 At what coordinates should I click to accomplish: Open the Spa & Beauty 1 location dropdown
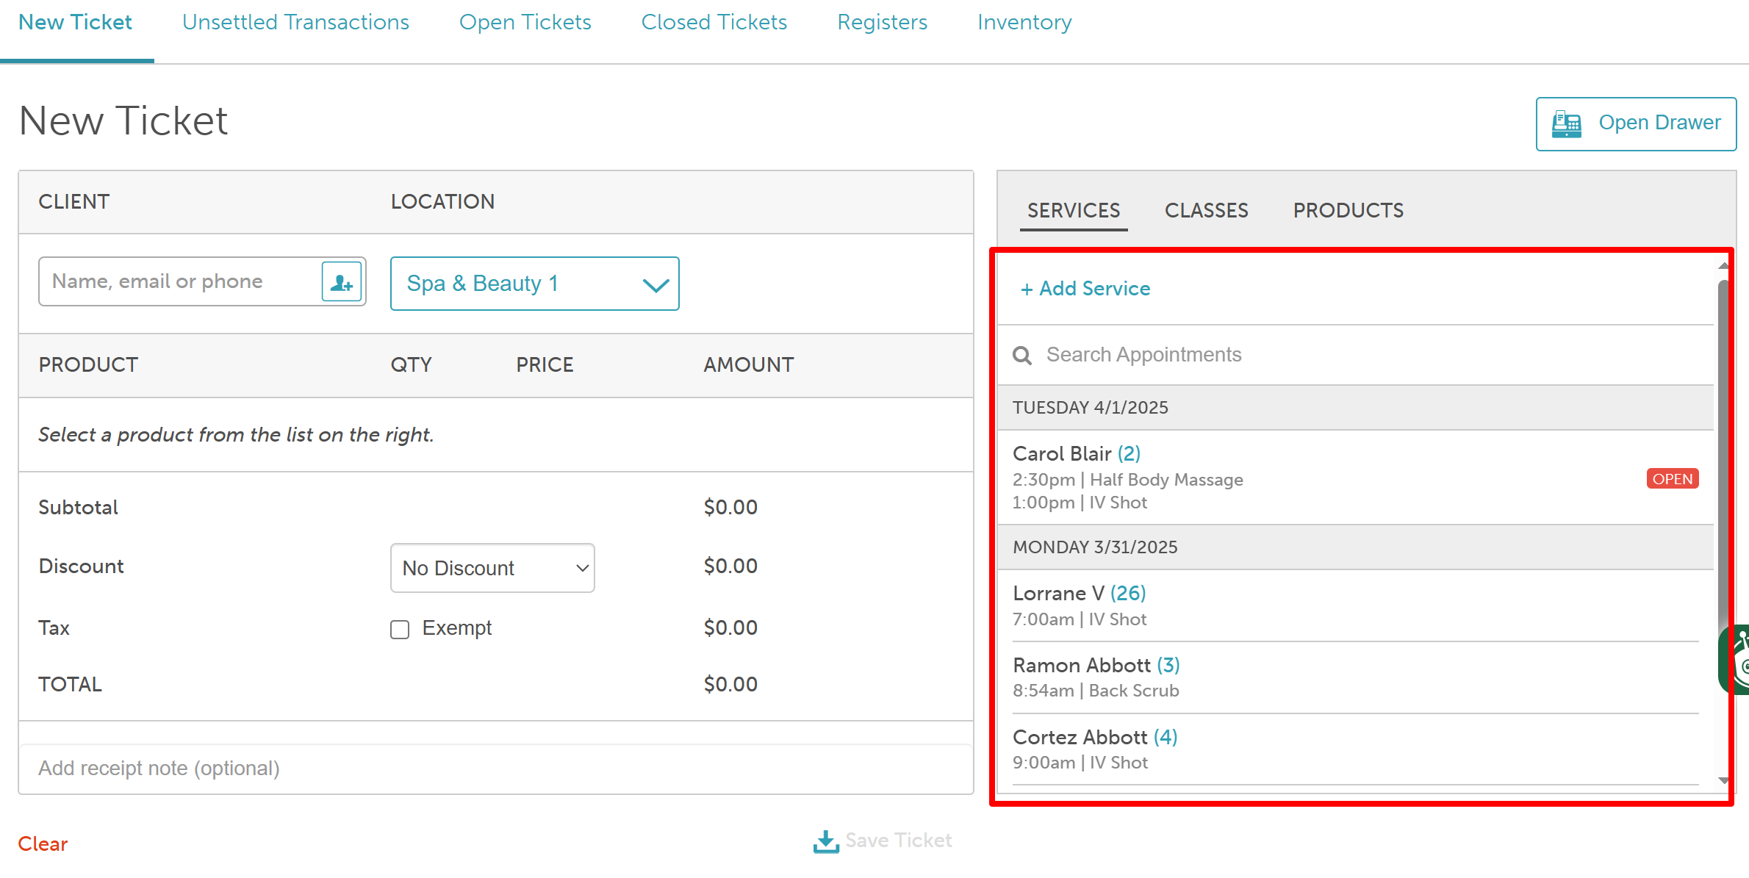534,284
